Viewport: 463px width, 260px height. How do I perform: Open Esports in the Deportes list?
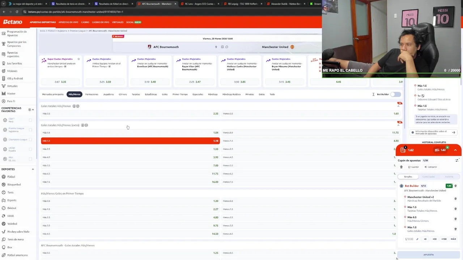[12, 200]
